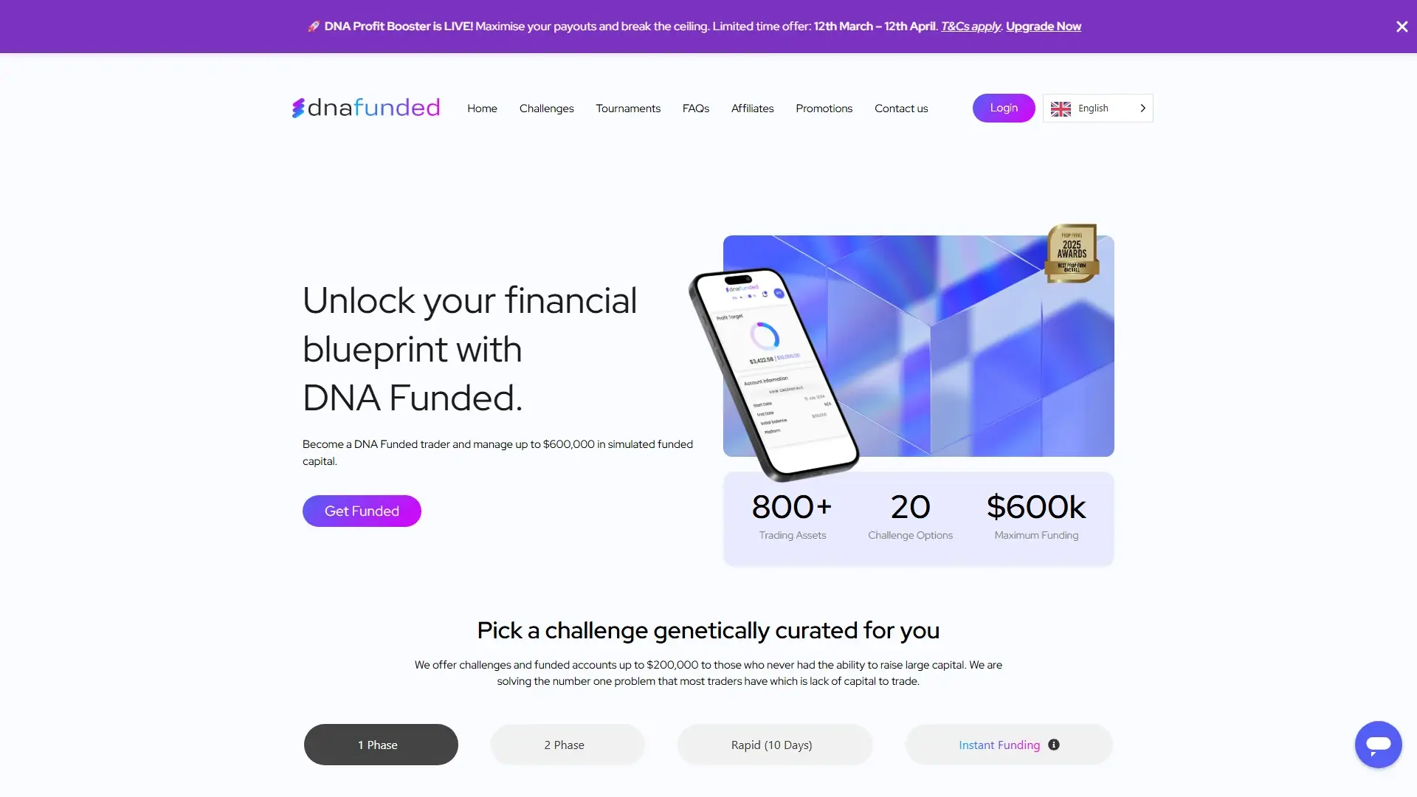
Task: Open the Challenges page
Action: pos(546,108)
